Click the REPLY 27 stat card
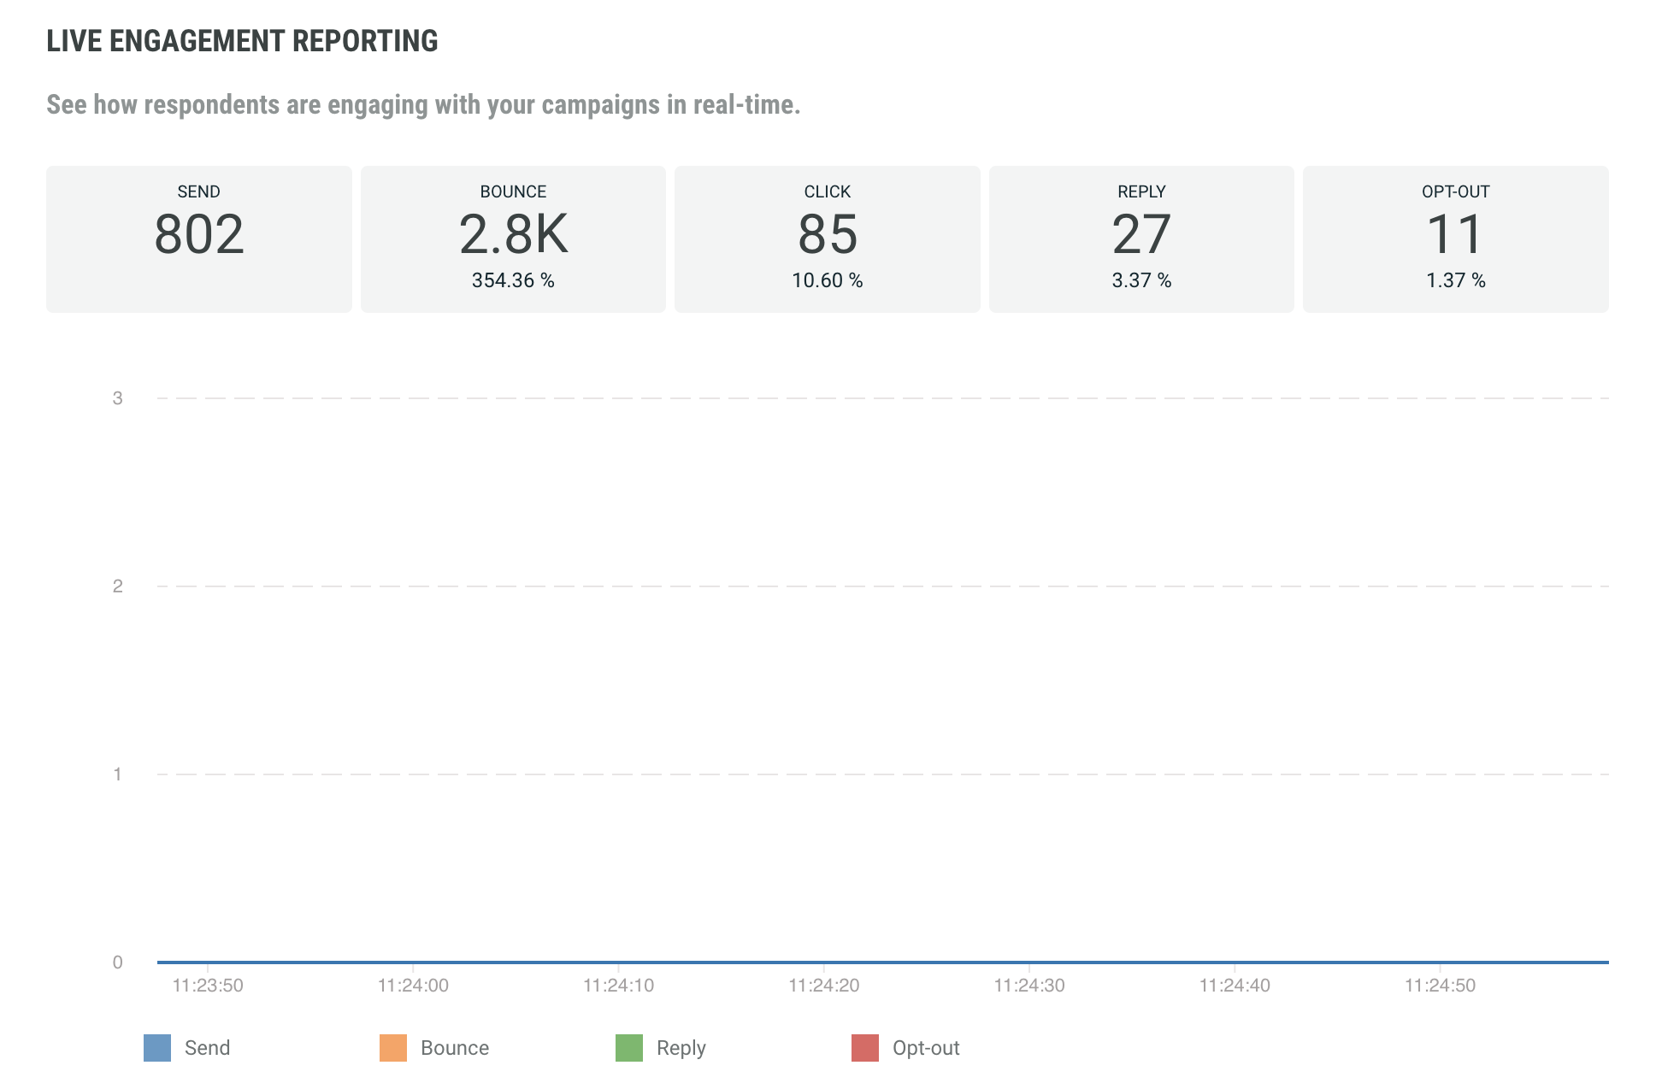 tap(1141, 239)
